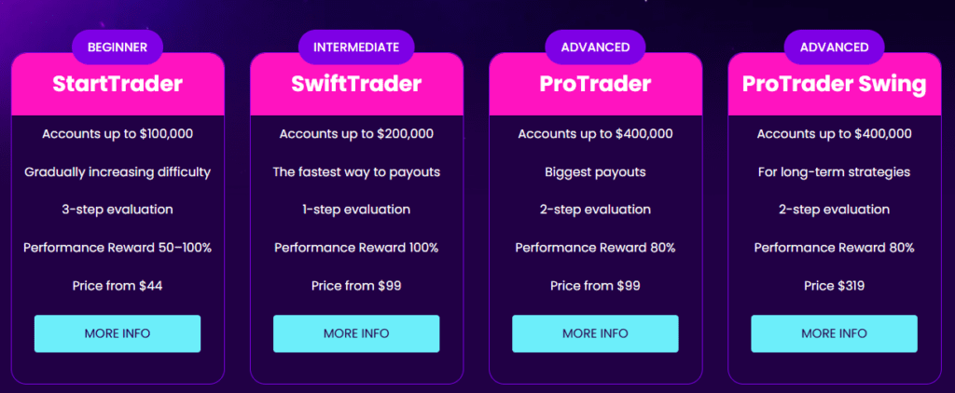This screenshot has height=393, width=955.
Task: Click "The fastest way to payouts" text
Action: 356,171
